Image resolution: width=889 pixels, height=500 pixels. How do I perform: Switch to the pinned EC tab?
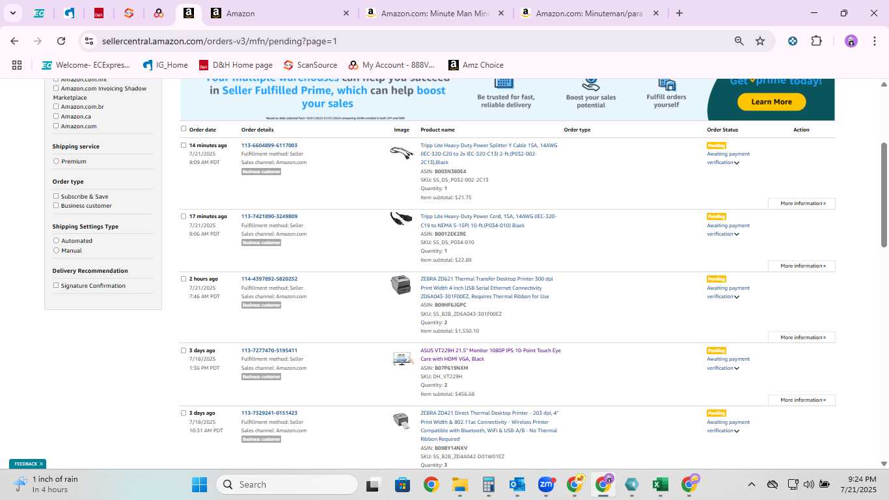(39, 13)
